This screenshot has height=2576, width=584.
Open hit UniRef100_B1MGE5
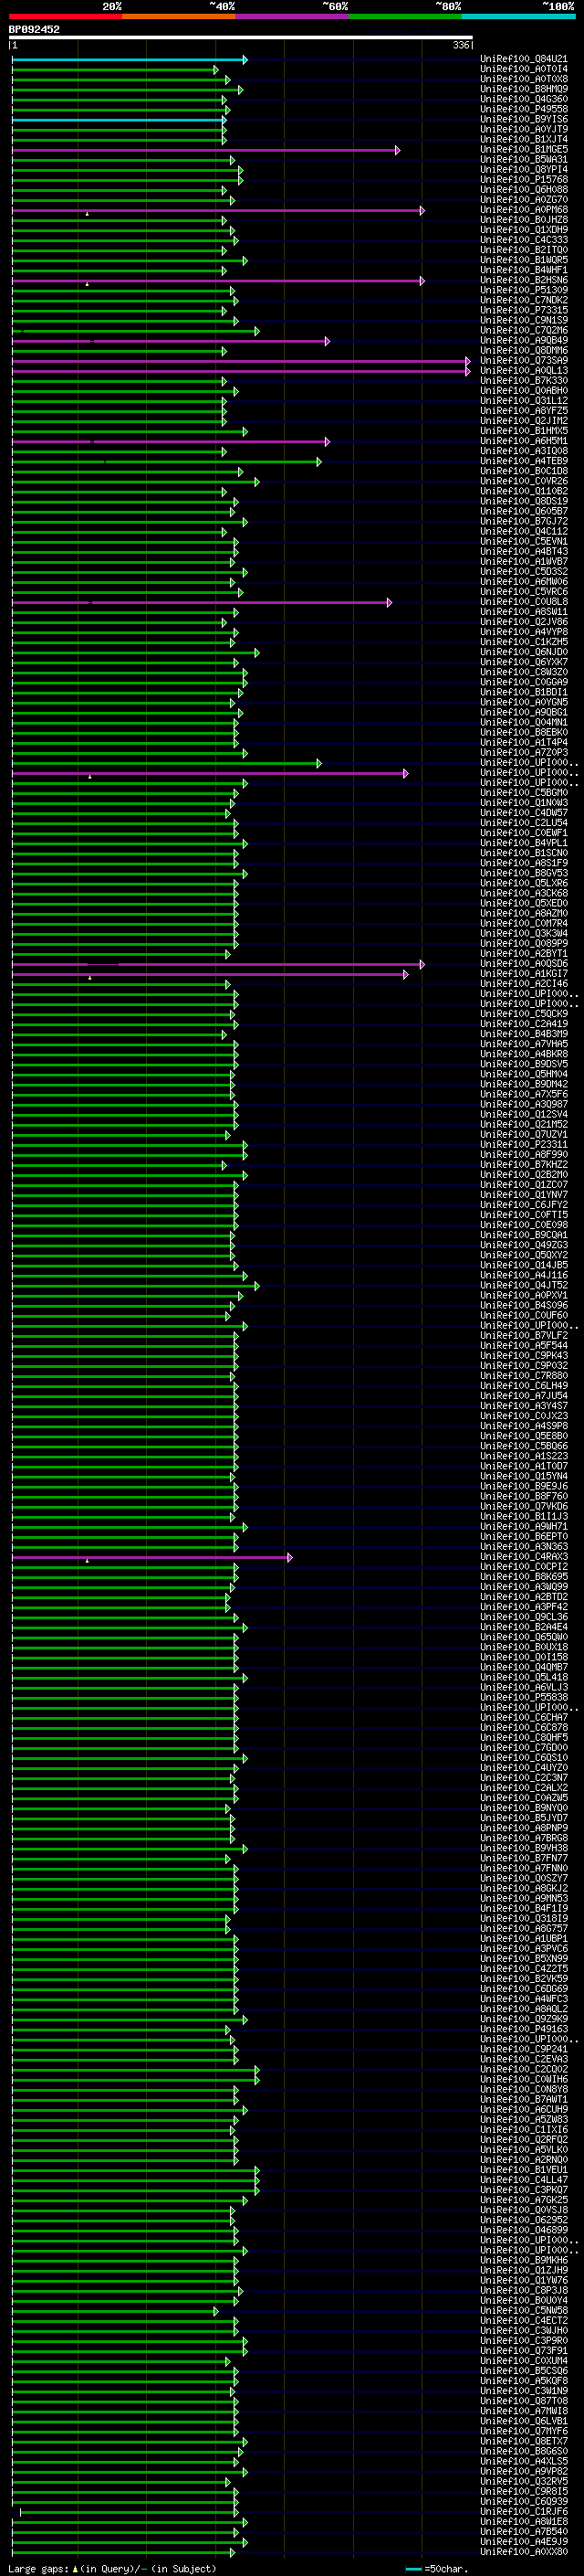523,149
